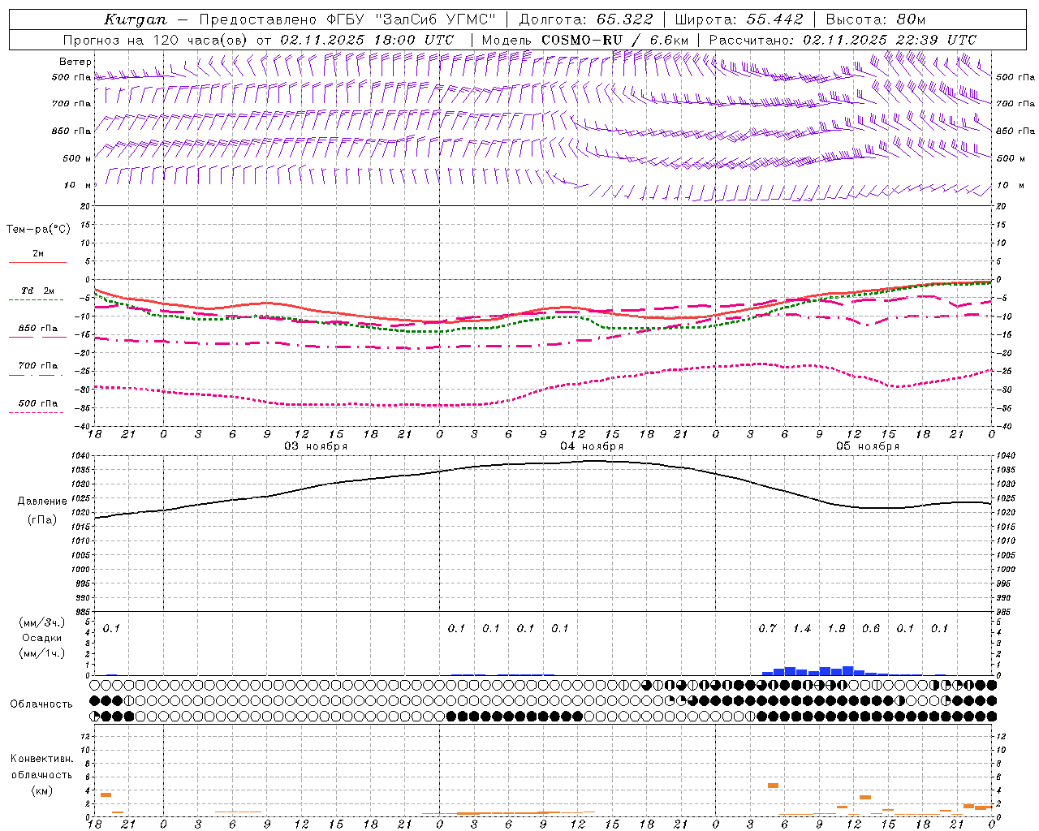Click the date label "04 ноября"
The height and width of the screenshot is (831, 1039).
click(592, 446)
